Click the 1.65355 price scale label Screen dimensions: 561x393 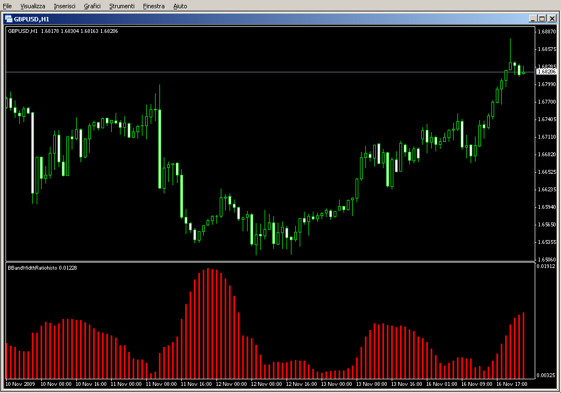(x=547, y=242)
